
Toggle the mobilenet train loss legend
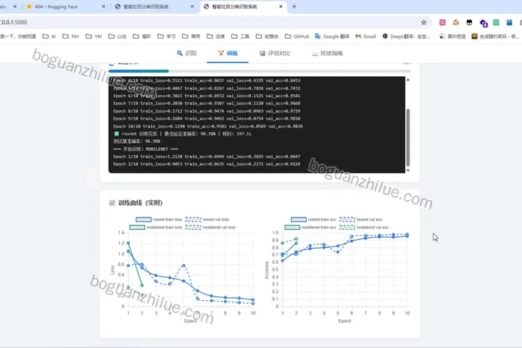[155, 228]
